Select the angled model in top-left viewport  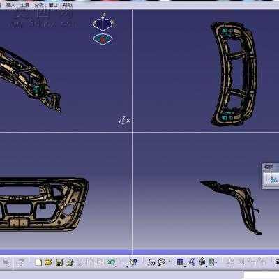click(30, 79)
